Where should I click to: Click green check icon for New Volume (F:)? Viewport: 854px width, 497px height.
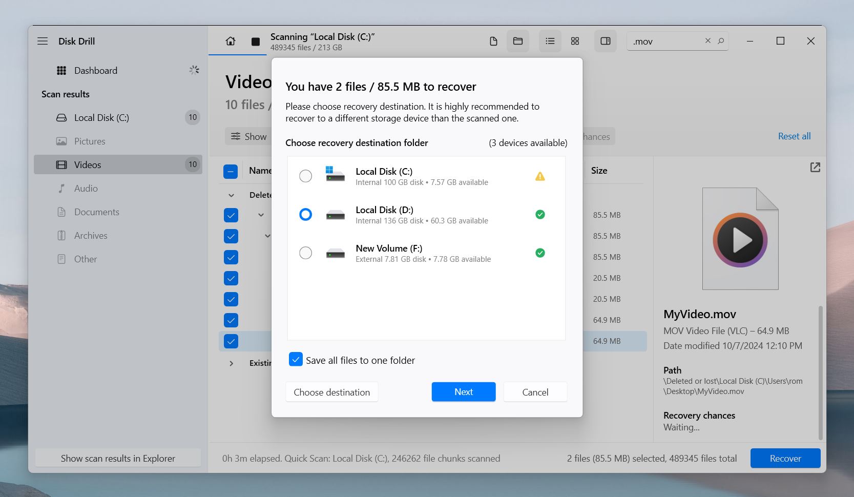(540, 253)
